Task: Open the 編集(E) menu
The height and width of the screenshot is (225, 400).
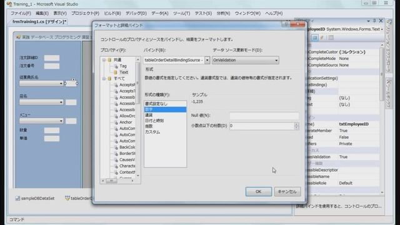Action: point(42,13)
